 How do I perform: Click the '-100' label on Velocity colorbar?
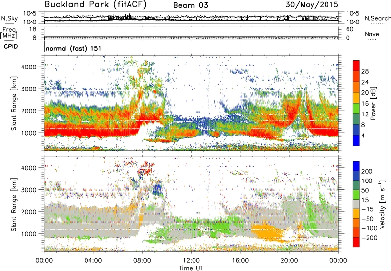(x=369, y=228)
